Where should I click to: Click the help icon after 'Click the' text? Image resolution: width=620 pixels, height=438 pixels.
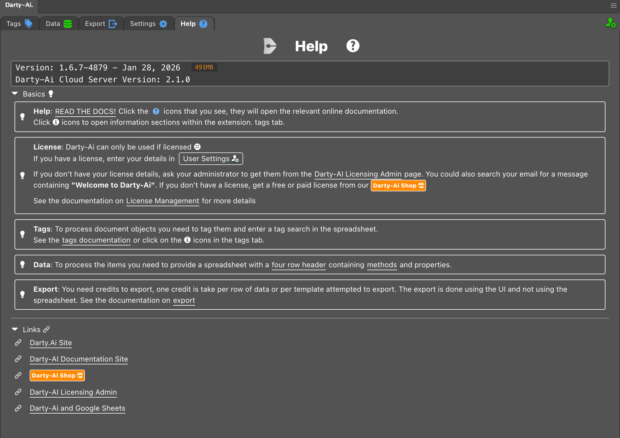coord(156,111)
